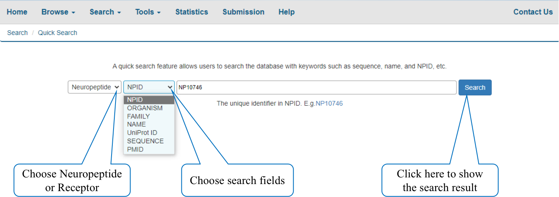Choose SEQUENCE search field option

(x=145, y=141)
